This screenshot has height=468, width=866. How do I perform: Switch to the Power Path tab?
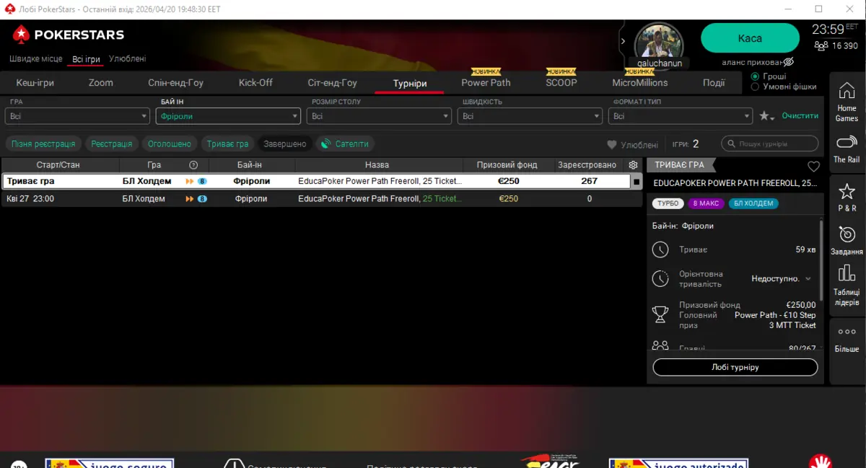tap(486, 83)
